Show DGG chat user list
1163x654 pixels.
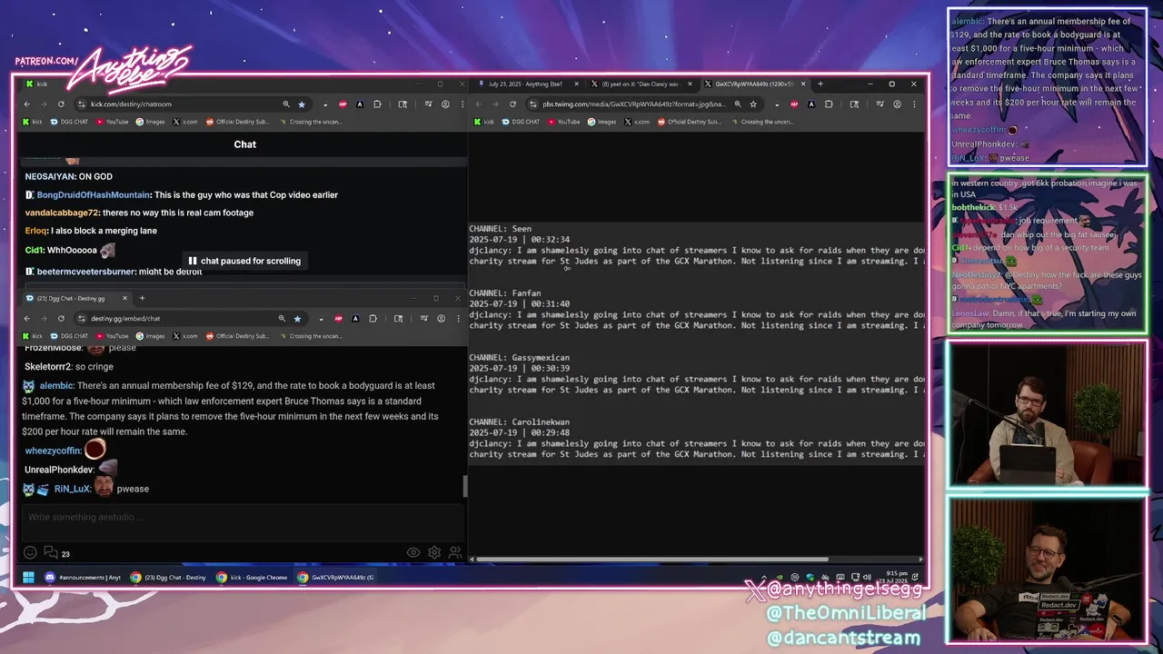tap(455, 552)
